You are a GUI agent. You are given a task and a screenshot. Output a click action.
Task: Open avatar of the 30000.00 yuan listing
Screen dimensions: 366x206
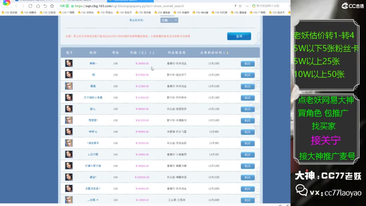69,63
